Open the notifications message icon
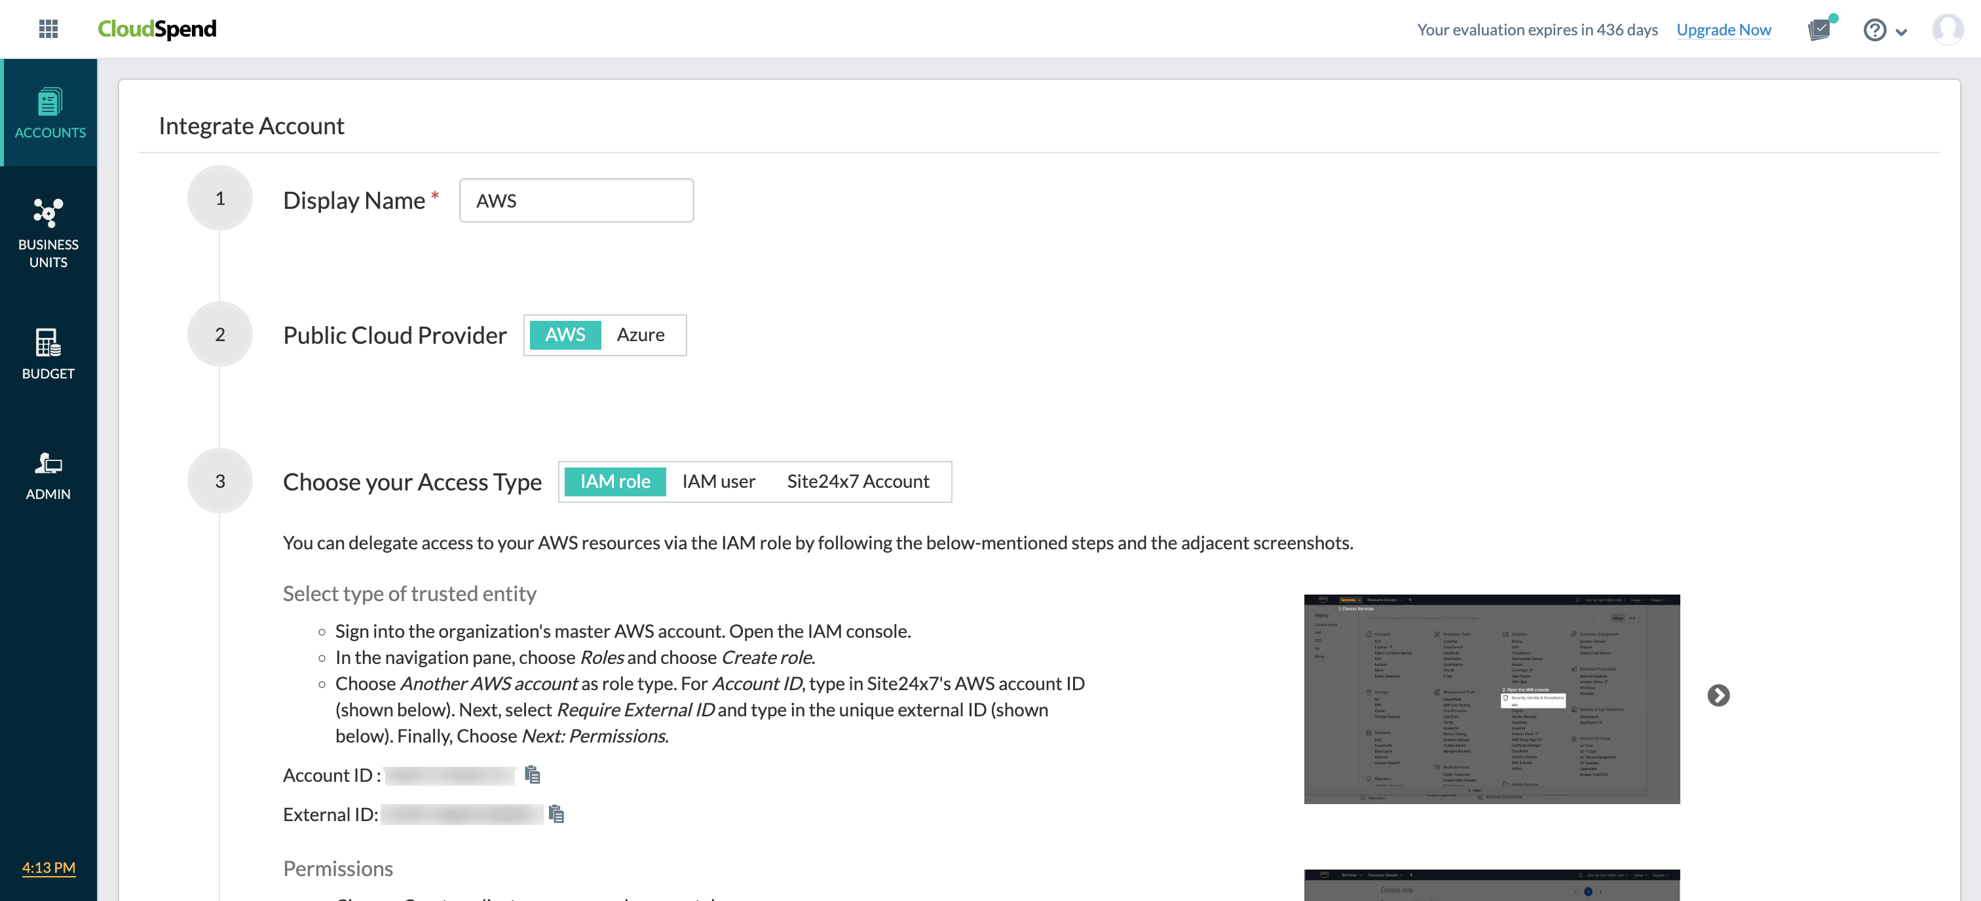This screenshot has height=901, width=1981. (x=1821, y=29)
